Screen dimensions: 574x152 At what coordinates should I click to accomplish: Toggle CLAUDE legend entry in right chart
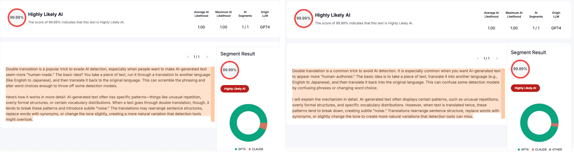click(539, 149)
